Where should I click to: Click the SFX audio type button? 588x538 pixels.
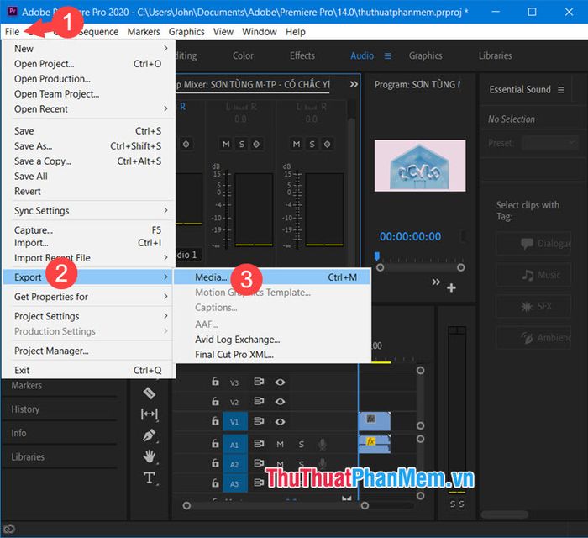pos(533,307)
